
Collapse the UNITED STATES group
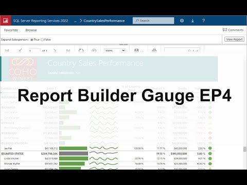[x=3, y=154]
